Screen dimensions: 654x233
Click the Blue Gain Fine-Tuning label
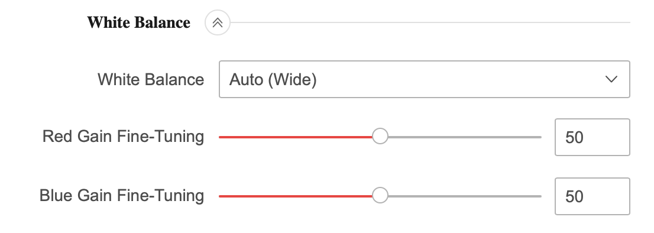[x=121, y=196]
